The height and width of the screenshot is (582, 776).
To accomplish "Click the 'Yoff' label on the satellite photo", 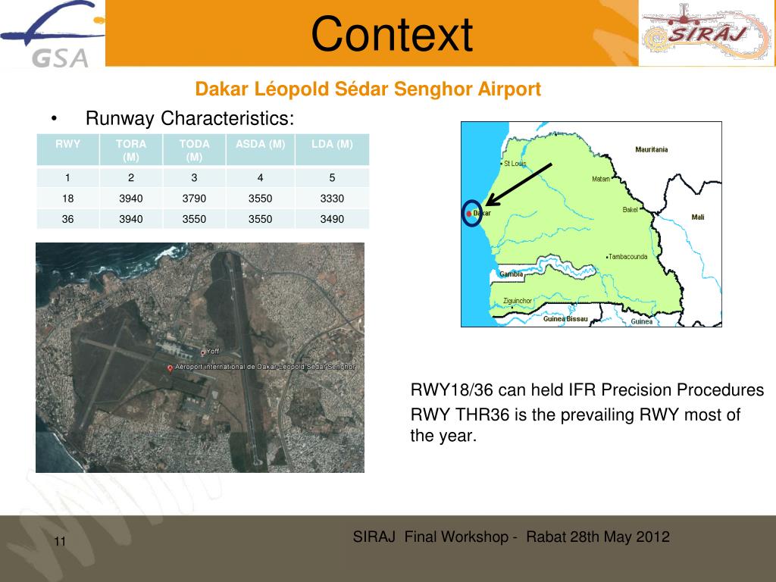I will click(213, 352).
